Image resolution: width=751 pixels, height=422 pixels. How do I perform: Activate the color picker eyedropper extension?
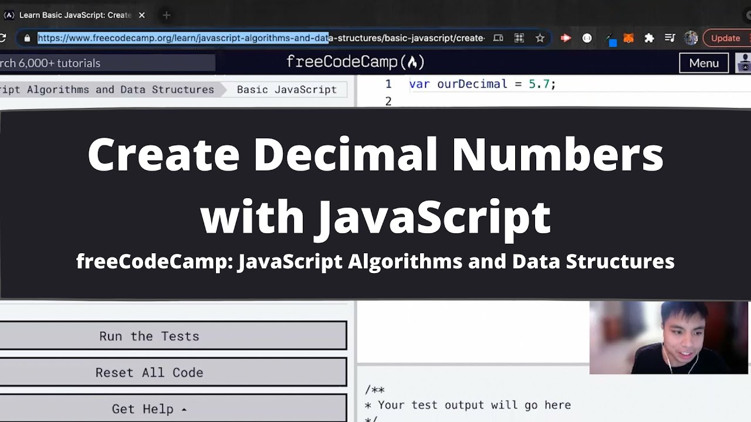pyautogui.click(x=610, y=39)
